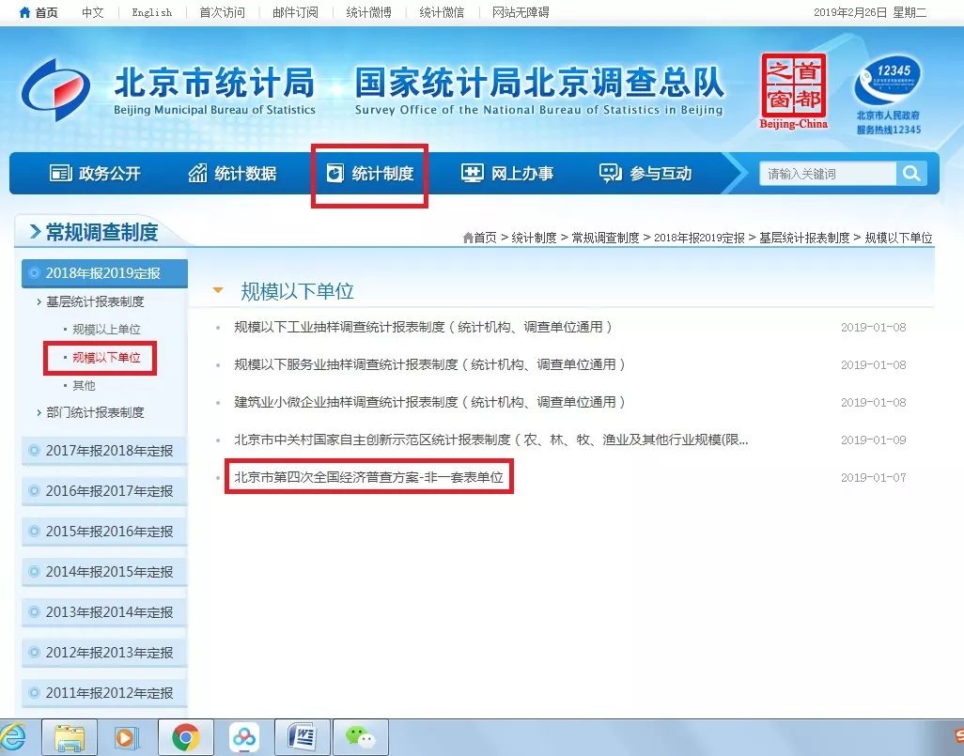Select 部门统计报表制度 in sidebar
964x756 pixels.
(95, 412)
